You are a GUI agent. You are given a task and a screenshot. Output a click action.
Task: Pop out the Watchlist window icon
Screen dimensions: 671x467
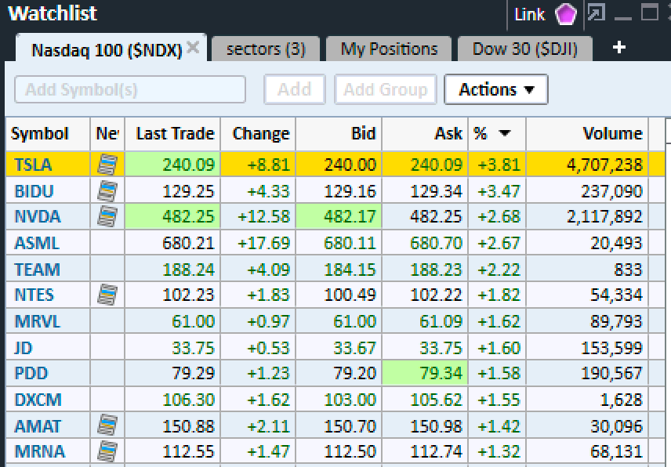pos(596,13)
